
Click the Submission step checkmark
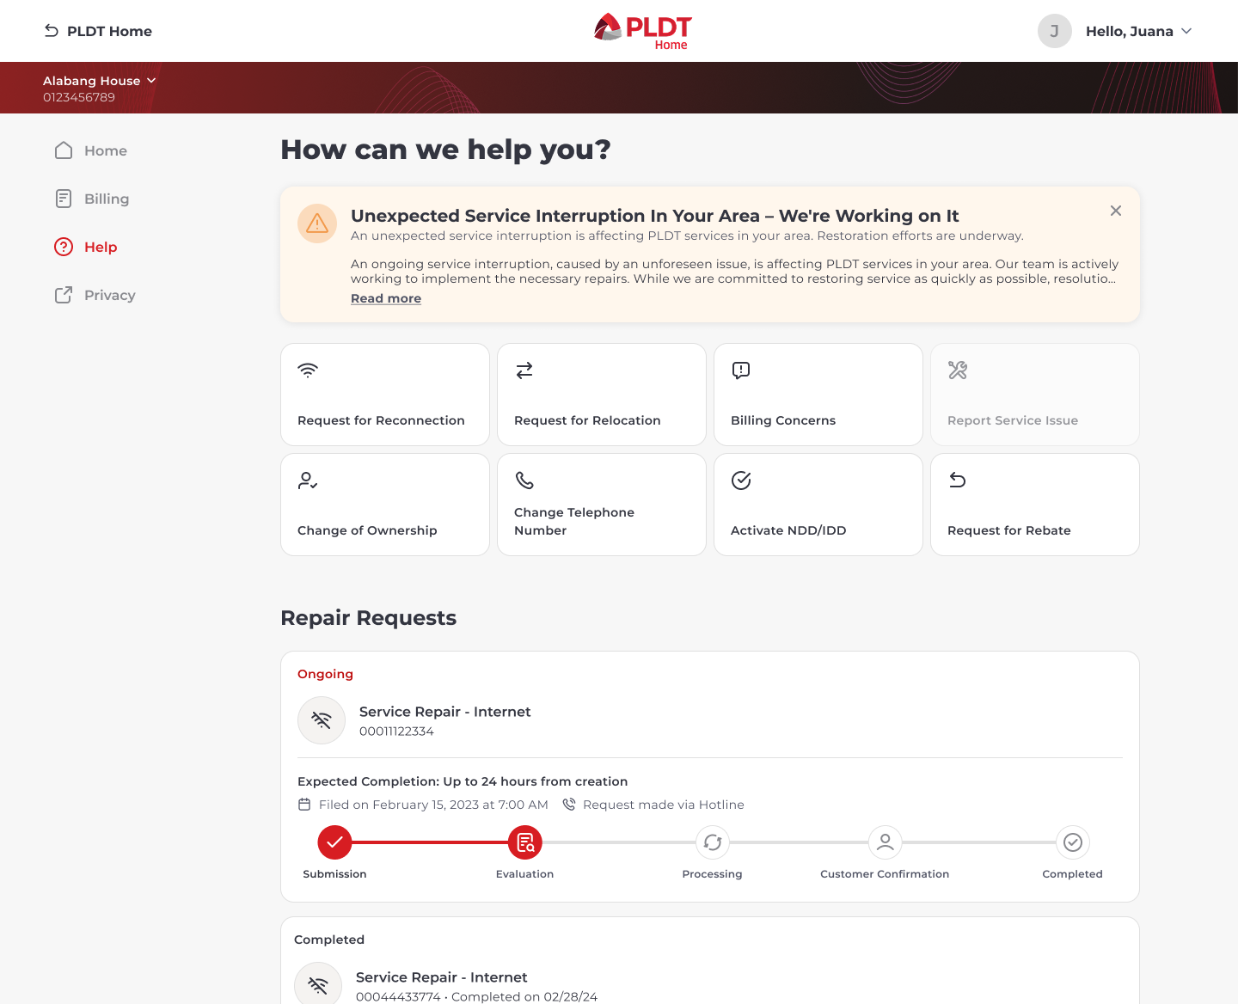pos(334,842)
